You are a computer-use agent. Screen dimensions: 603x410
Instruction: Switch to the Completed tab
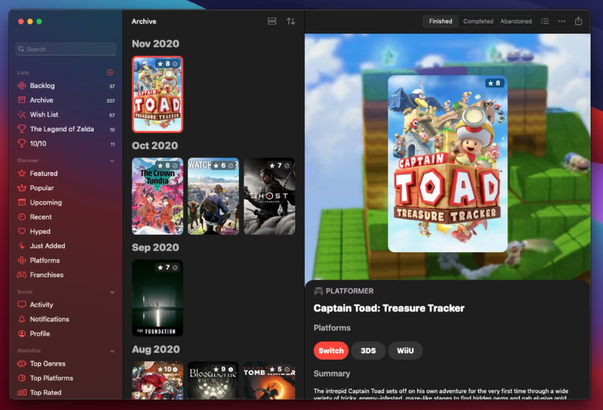tap(478, 21)
